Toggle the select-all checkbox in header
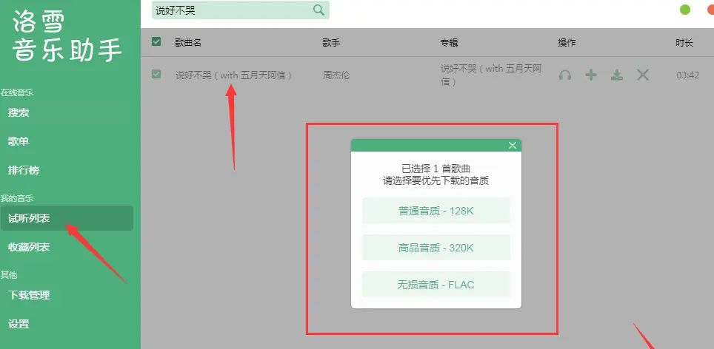This screenshot has width=714, height=349. point(156,42)
